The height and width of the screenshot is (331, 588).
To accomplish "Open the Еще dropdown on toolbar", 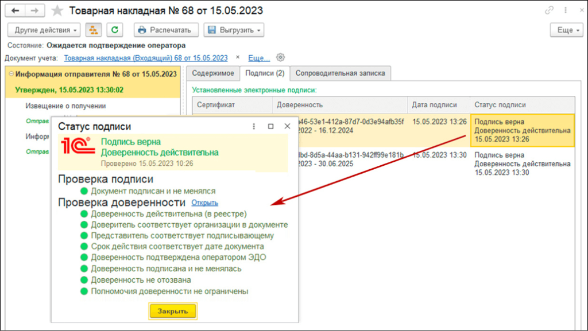I will (x=567, y=30).
